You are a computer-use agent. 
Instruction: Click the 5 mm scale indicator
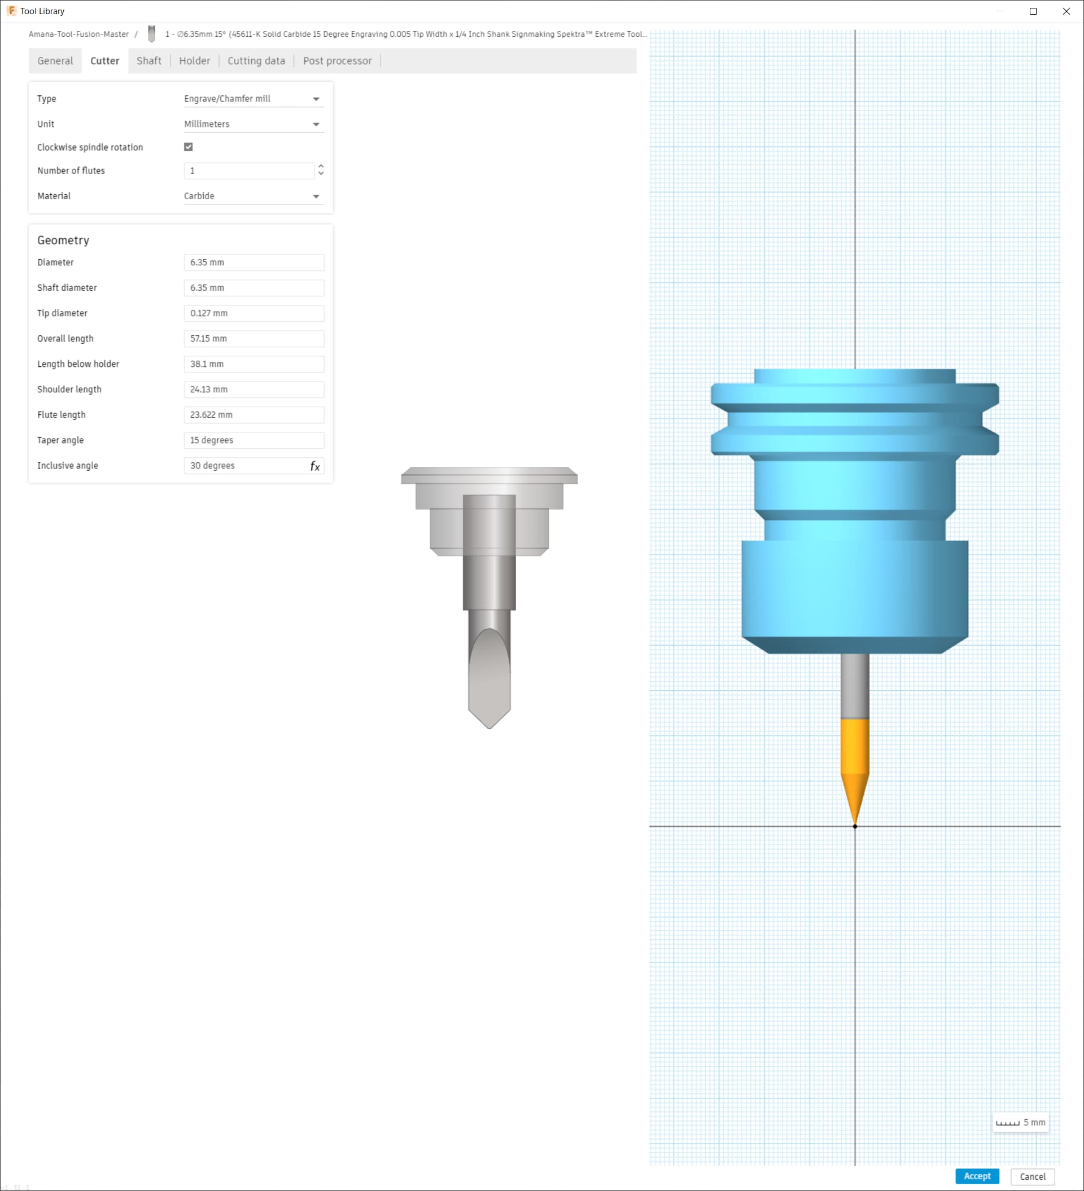1020,1122
